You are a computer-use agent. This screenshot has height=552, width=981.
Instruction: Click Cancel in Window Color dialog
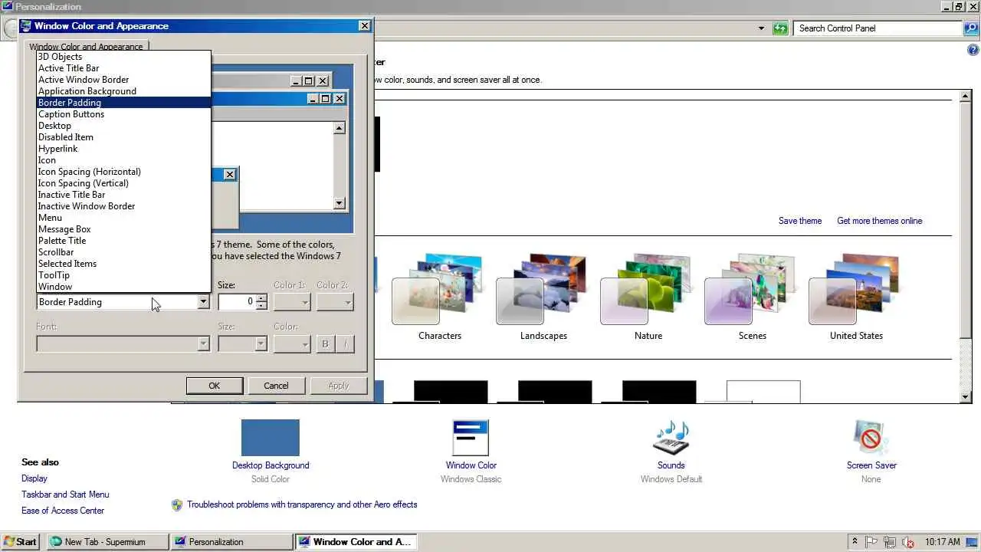276,386
